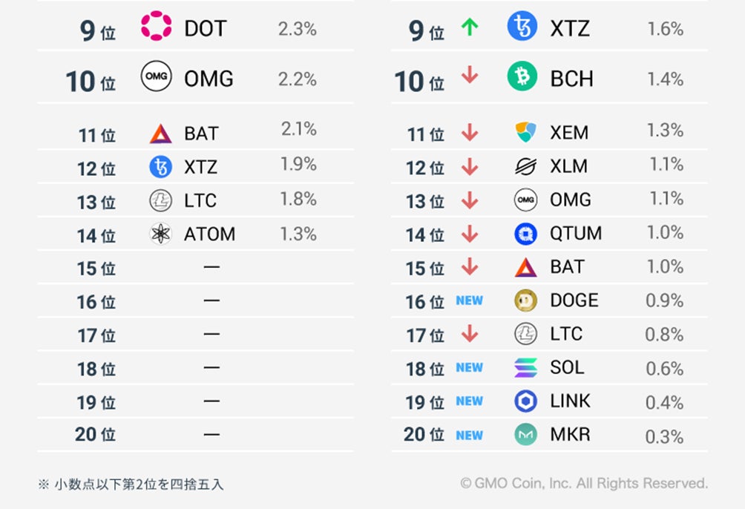Screen dimensions: 745x509
Task: Click the 20位 rank label beside MKR
Action: [424, 435]
